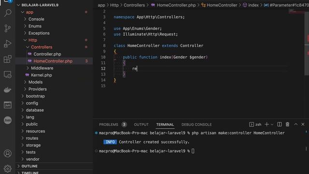Open the Json extension icon
309x174 pixels.
click(8, 120)
